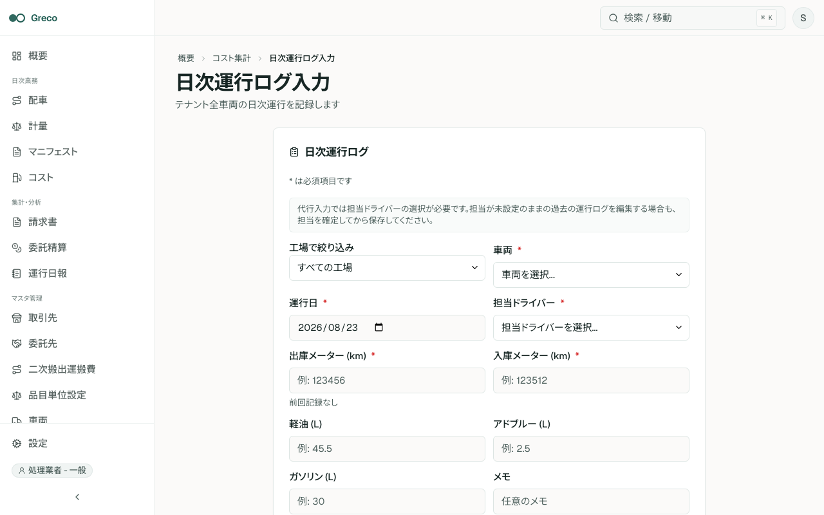Click the アドブルー (L) input field
The width and height of the screenshot is (824, 515).
click(591, 449)
